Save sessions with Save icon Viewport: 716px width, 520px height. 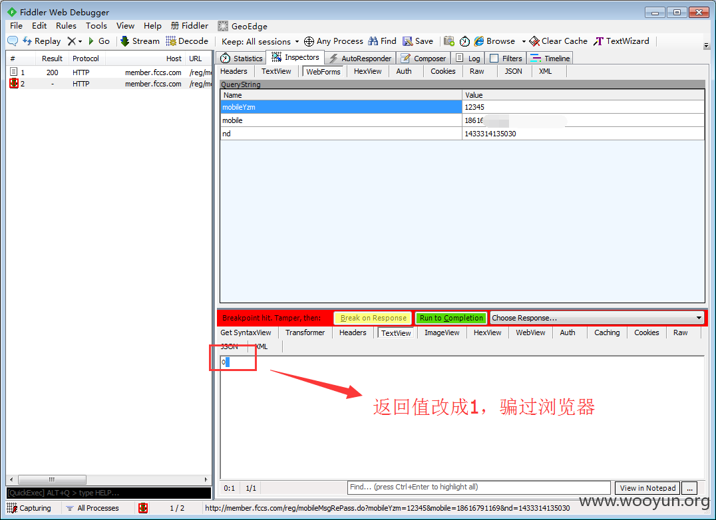tap(418, 41)
